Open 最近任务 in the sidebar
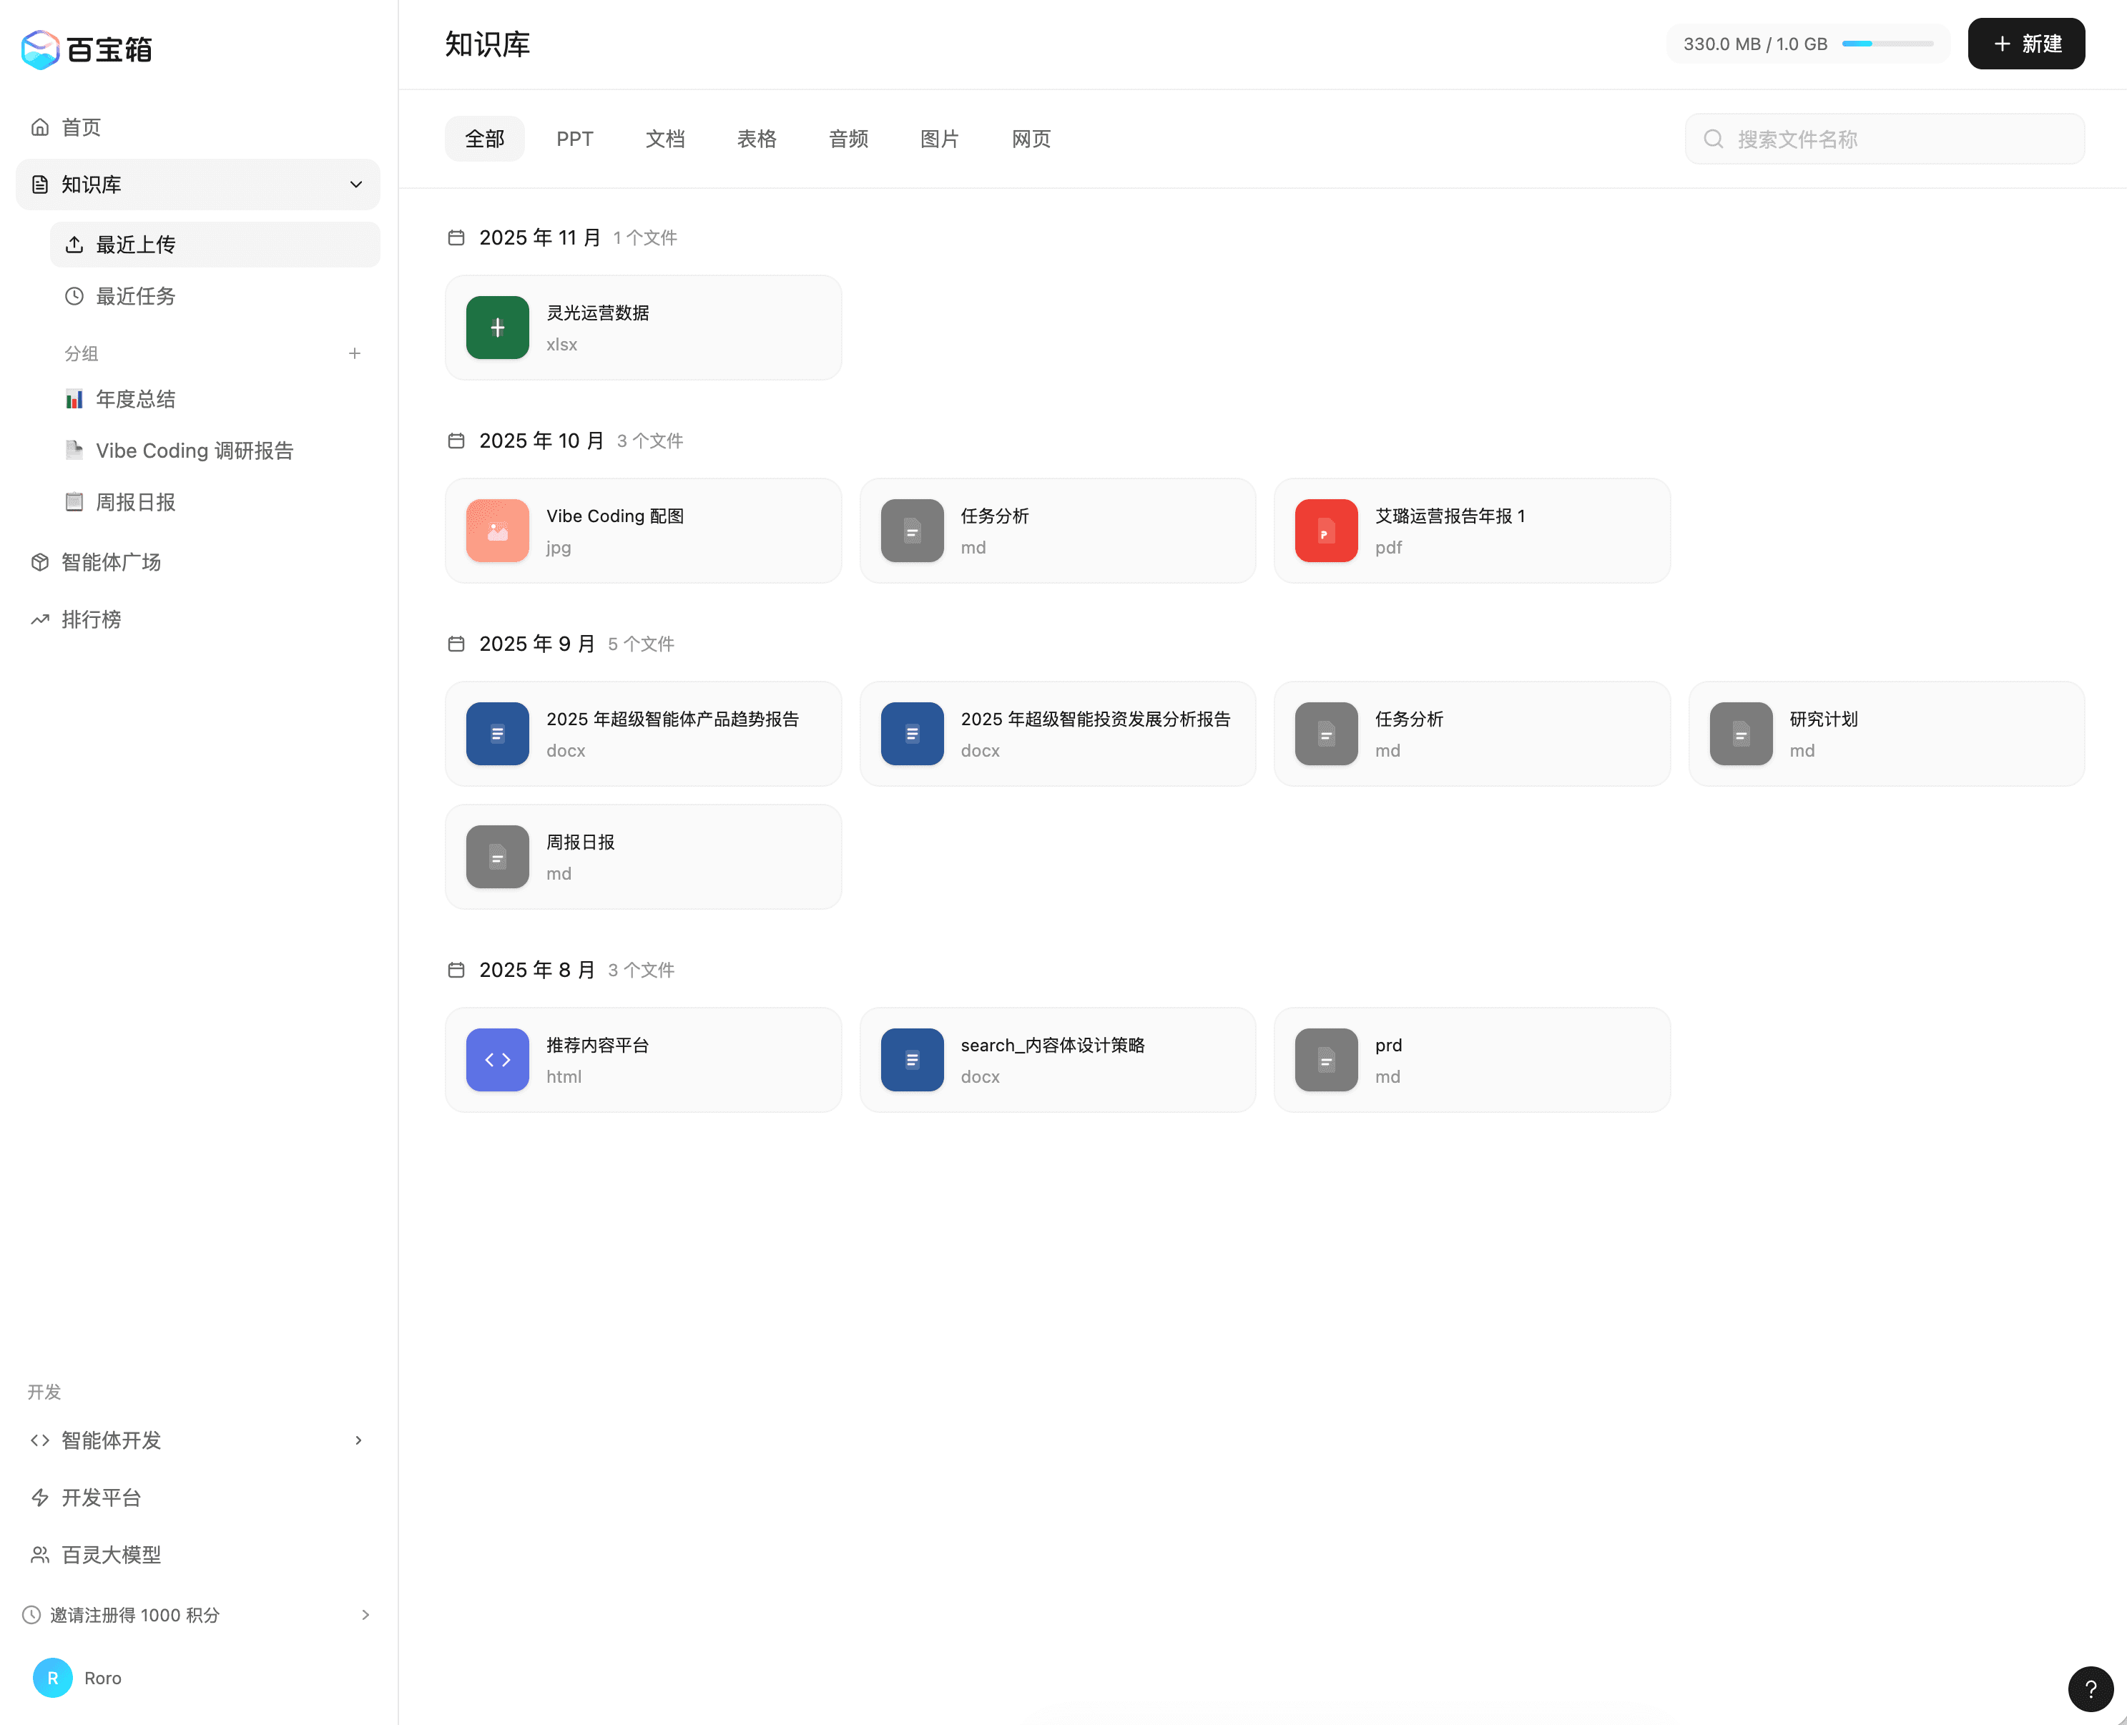This screenshot has height=1725, width=2127. point(135,296)
